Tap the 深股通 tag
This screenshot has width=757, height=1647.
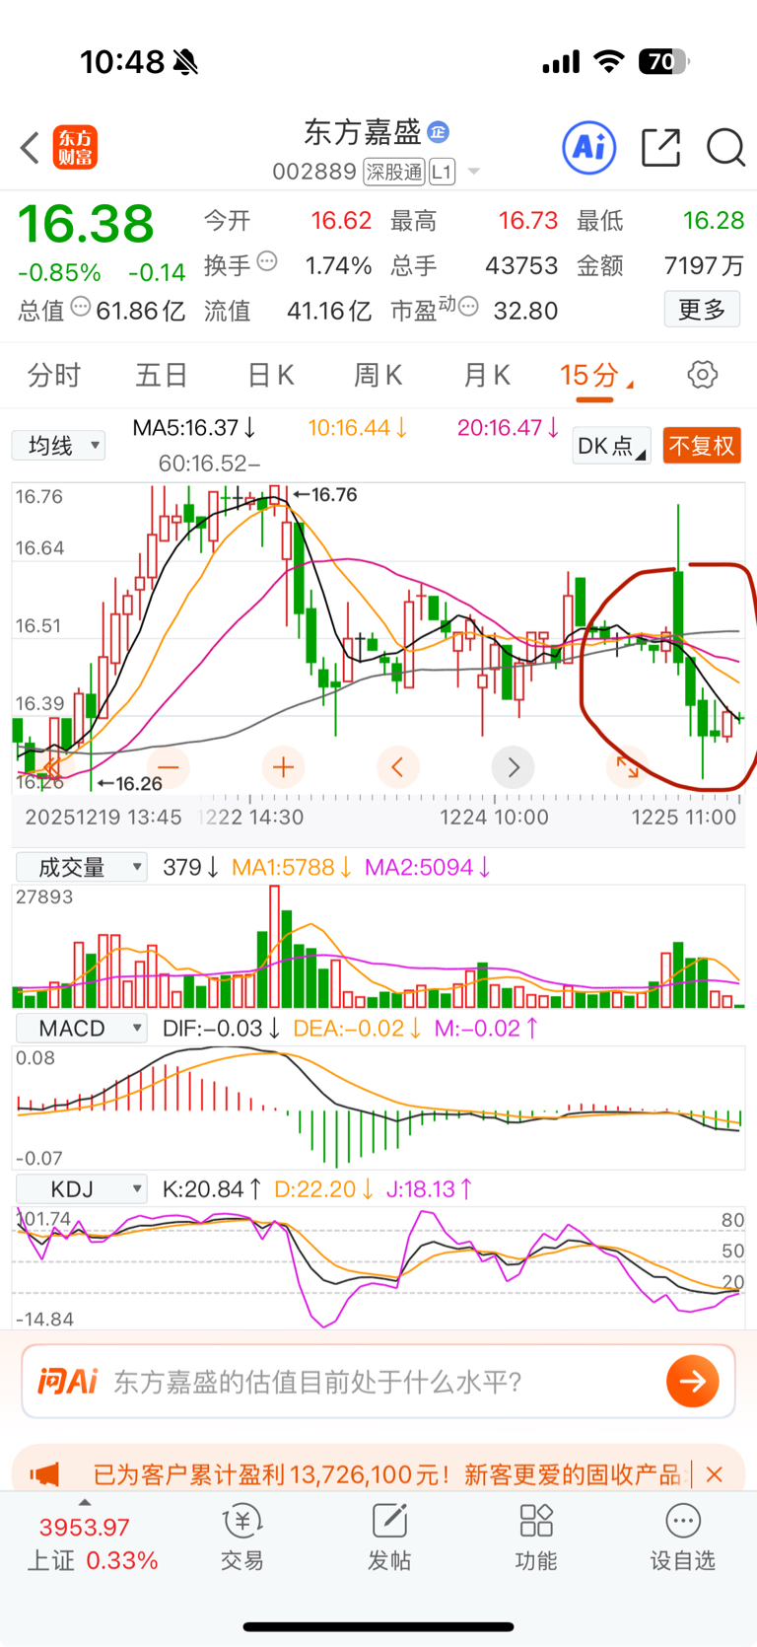pos(394,172)
